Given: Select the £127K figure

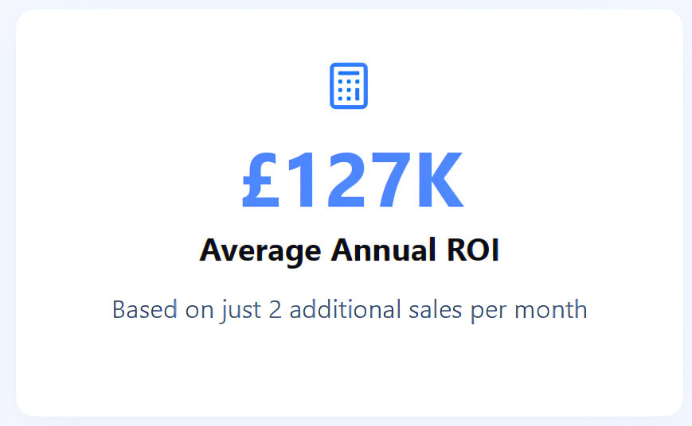Looking at the screenshot, I should click(353, 180).
